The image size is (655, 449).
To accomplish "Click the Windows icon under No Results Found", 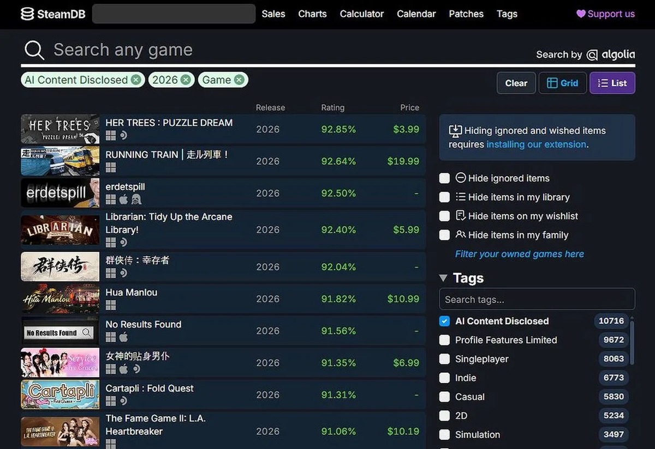I will [x=111, y=337].
